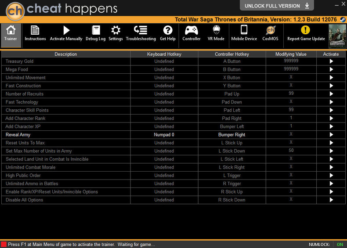The image size is (347, 248).
Task: Click the Cheat Happens CH logo
Action: [x=15, y=11]
